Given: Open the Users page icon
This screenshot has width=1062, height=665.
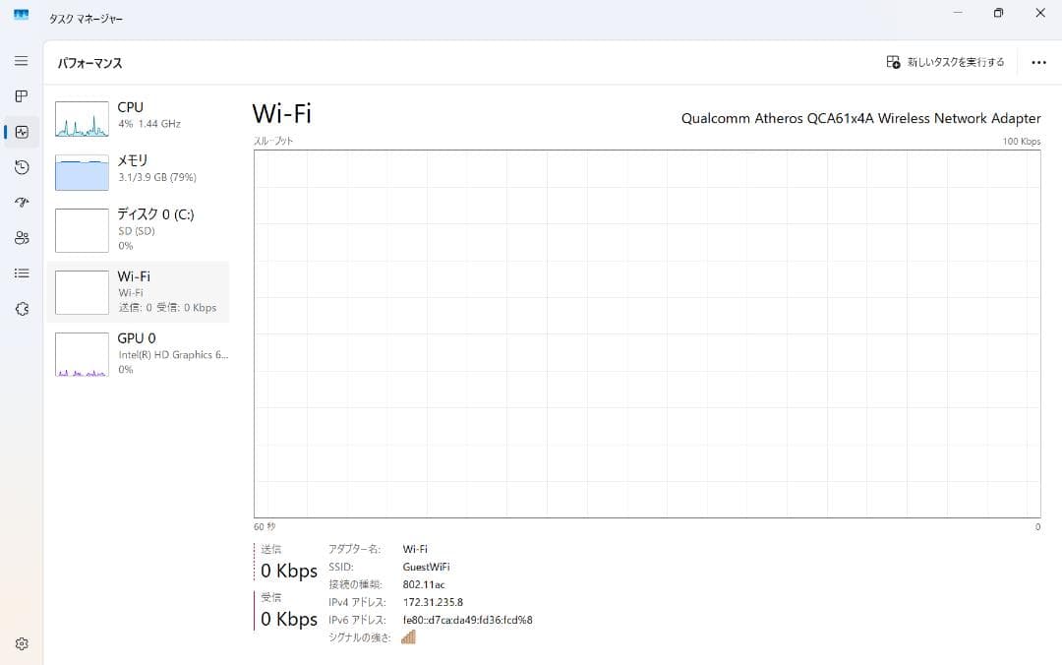Looking at the screenshot, I should coord(21,237).
